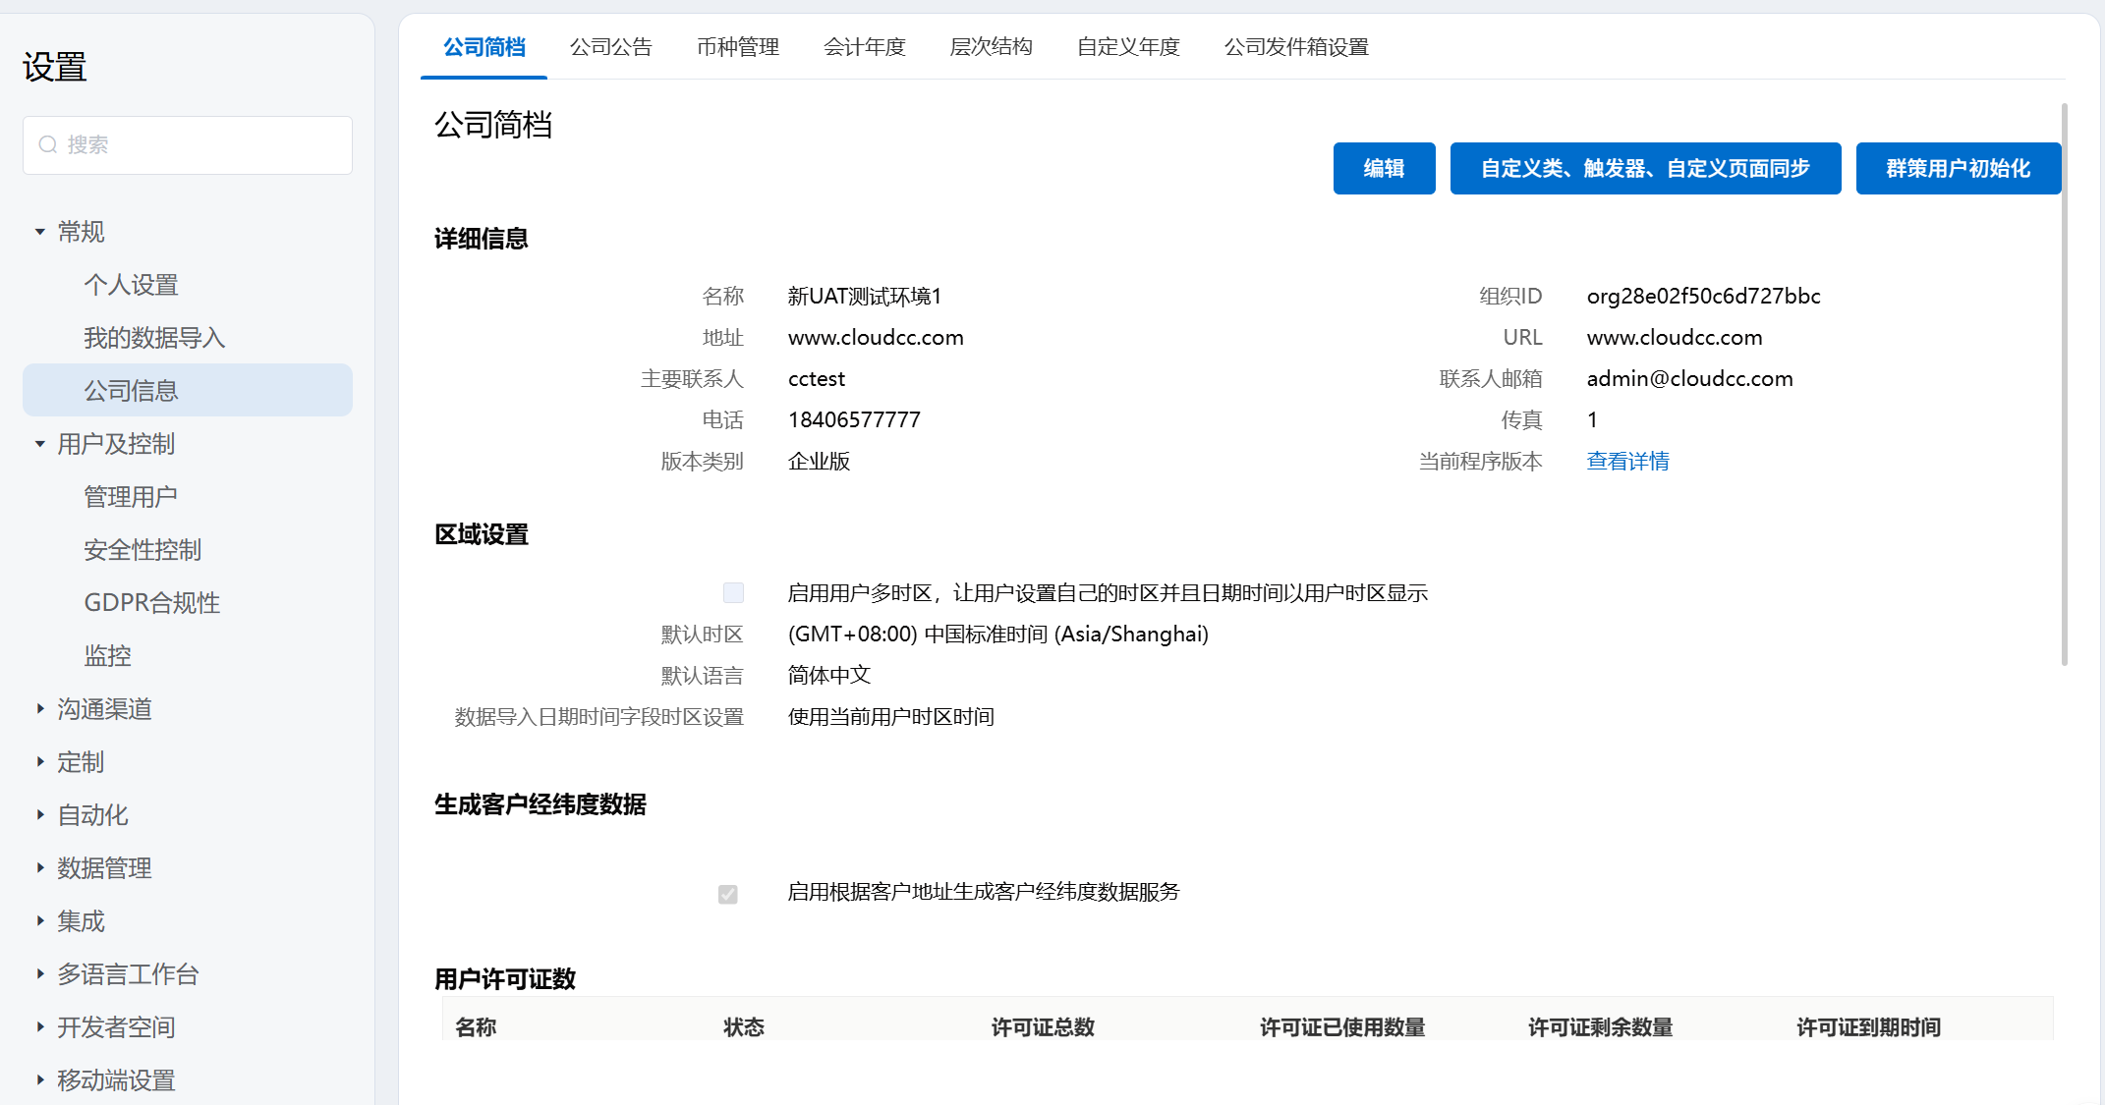The image size is (2105, 1105).
Task: Expand the 沟通渠道 section arrow
Action: point(40,709)
